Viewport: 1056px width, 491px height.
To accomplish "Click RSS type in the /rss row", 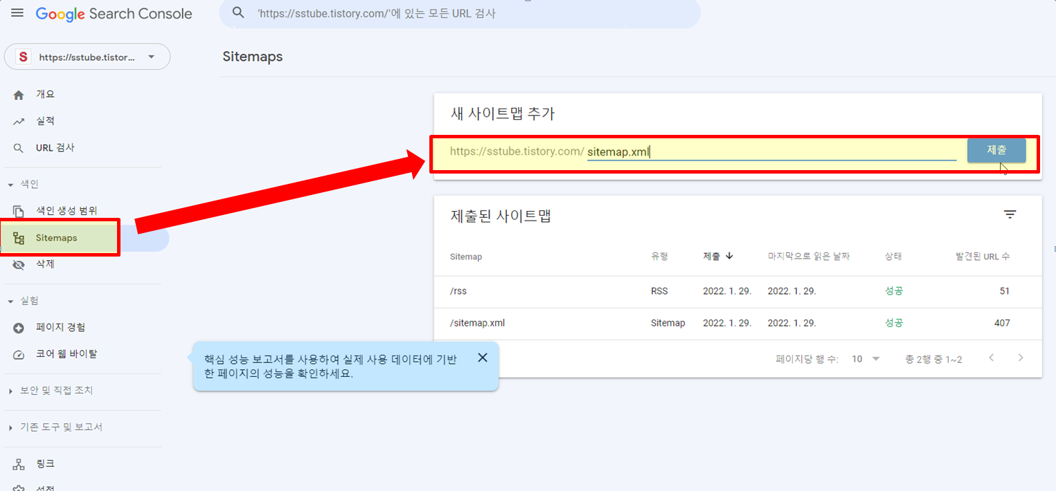I will click(x=659, y=291).
